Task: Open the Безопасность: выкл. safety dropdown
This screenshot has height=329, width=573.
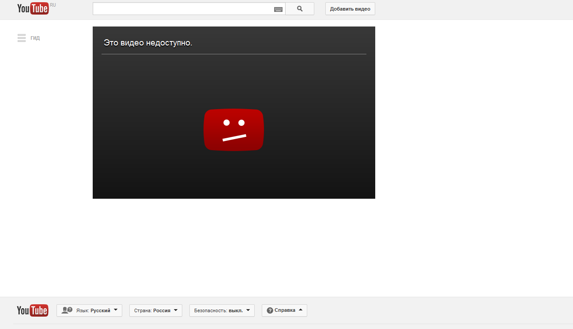Action: pos(222,310)
